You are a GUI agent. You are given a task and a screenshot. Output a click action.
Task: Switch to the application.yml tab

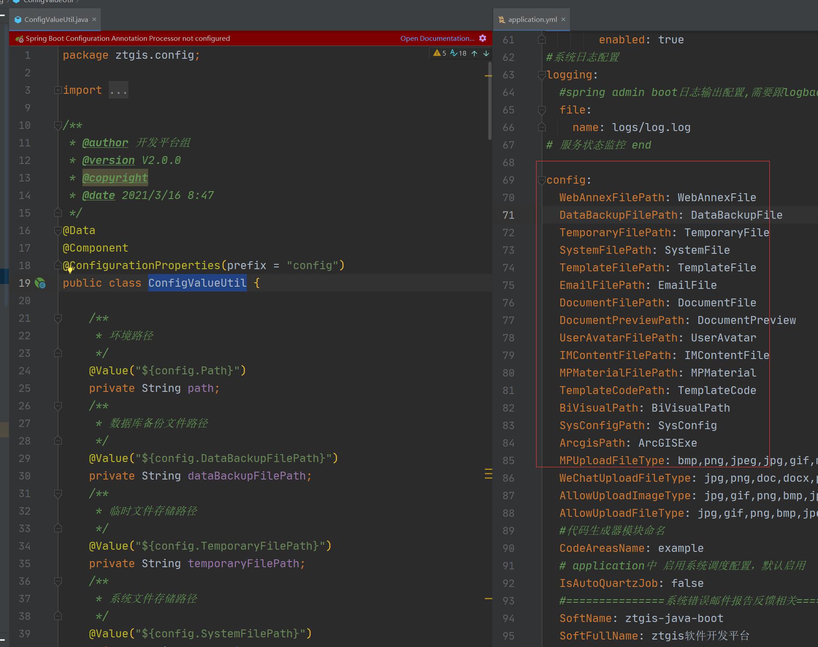[532, 19]
